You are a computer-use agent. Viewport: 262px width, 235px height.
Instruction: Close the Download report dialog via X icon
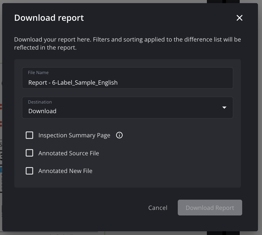(239, 18)
